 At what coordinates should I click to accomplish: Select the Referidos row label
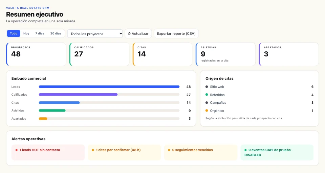(217, 95)
